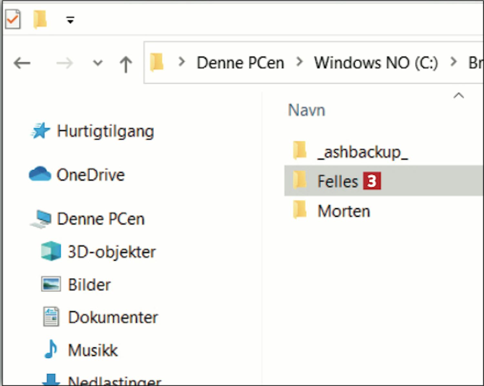This screenshot has height=386, width=484.
Task: Open recent locations dropdown chevron
Action: coord(97,63)
